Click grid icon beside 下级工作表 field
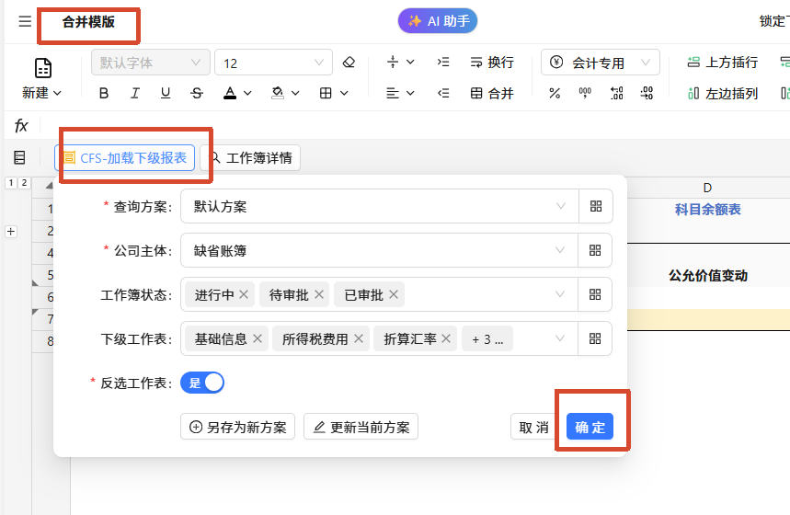Viewport: 790px width, 515px height. (595, 338)
